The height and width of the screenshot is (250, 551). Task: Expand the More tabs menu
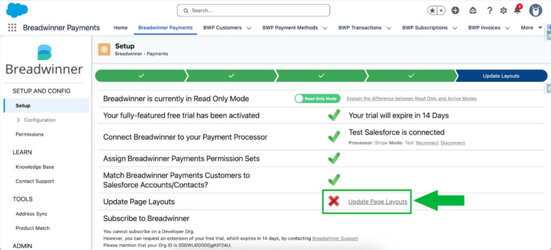531,28
